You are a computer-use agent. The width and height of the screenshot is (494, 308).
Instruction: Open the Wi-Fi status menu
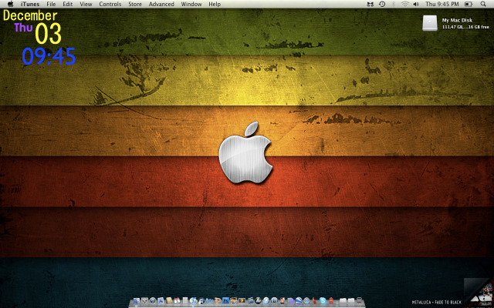point(405,4)
